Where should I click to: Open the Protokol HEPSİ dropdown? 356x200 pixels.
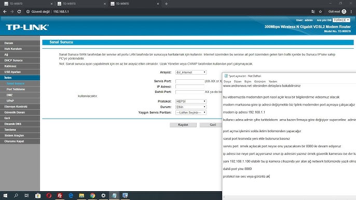[x=191, y=102]
